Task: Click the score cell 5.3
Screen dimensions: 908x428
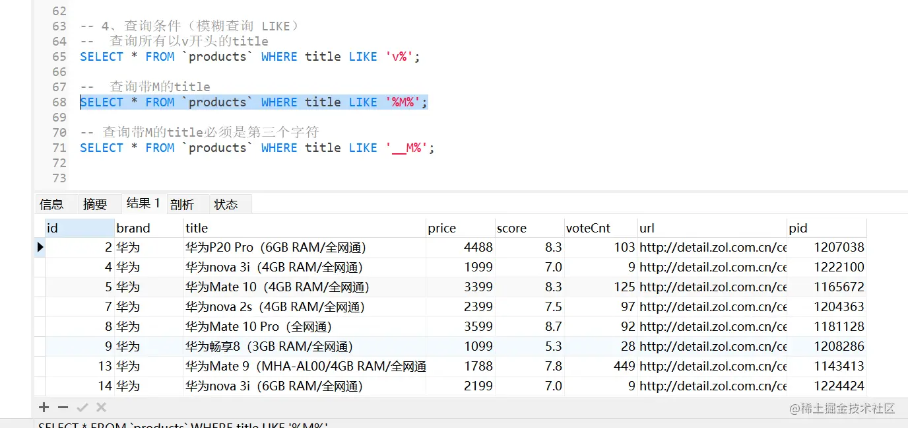Action: pos(530,347)
